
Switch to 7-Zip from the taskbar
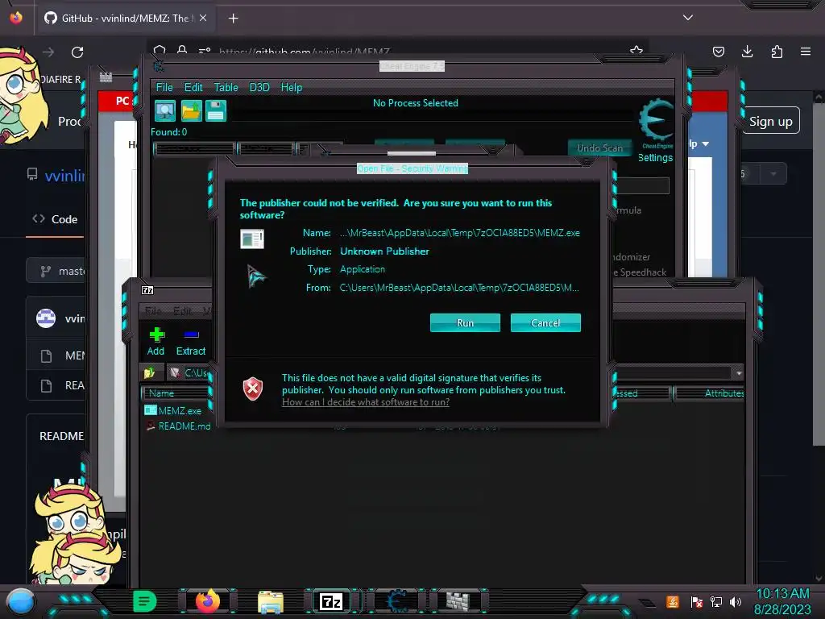pyautogui.click(x=331, y=601)
